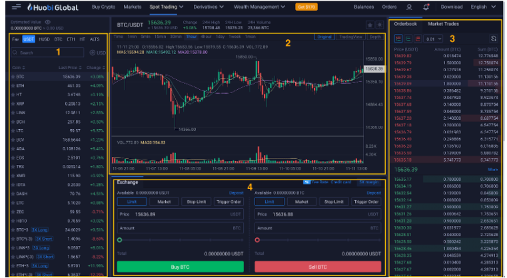Image resolution: width=507 pixels, height=278 pixels.
Task: Click the red sell amount slider handle
Action: [x=257, y=240]
